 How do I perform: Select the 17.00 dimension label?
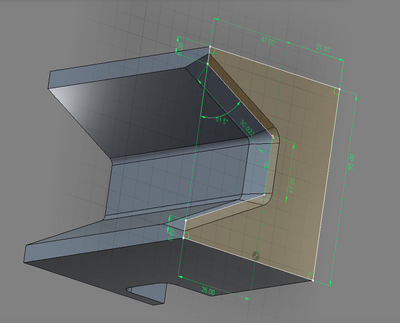292,185
